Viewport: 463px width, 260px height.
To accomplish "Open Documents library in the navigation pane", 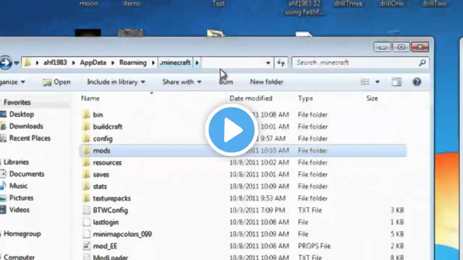I will (x=26, y=174).
